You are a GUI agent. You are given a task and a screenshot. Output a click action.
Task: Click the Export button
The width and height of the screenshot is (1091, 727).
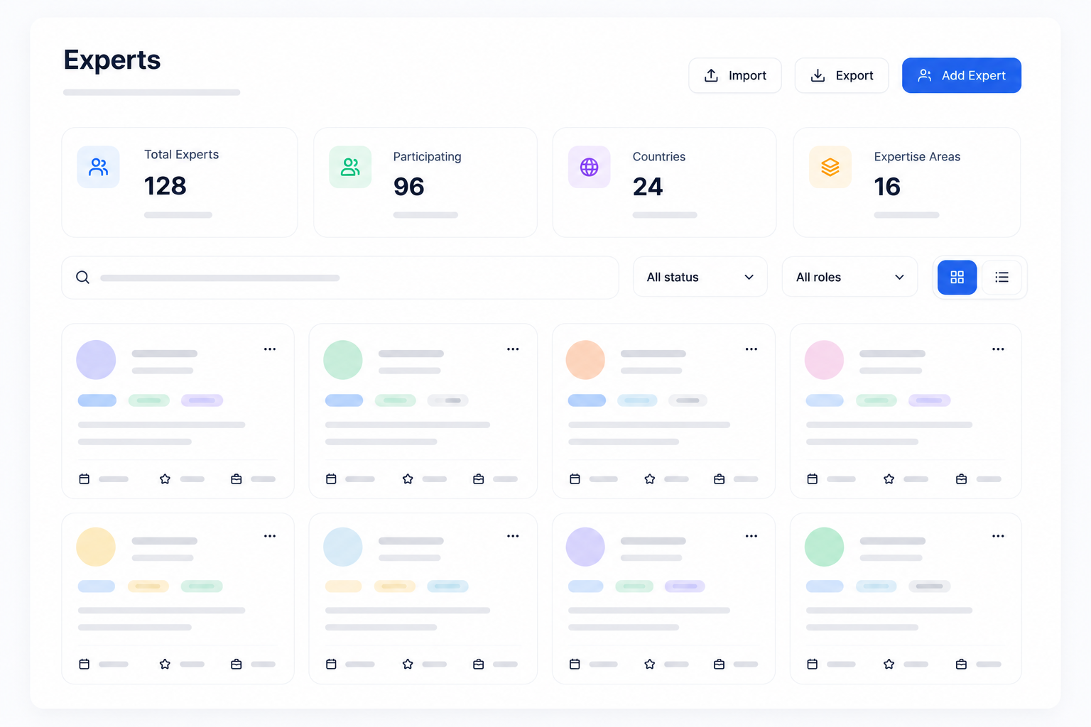point(841,75)
